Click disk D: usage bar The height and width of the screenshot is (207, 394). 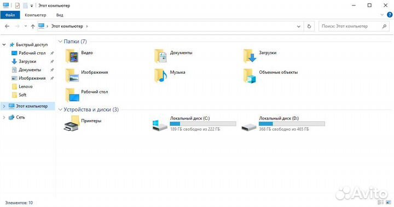point(292,123)
